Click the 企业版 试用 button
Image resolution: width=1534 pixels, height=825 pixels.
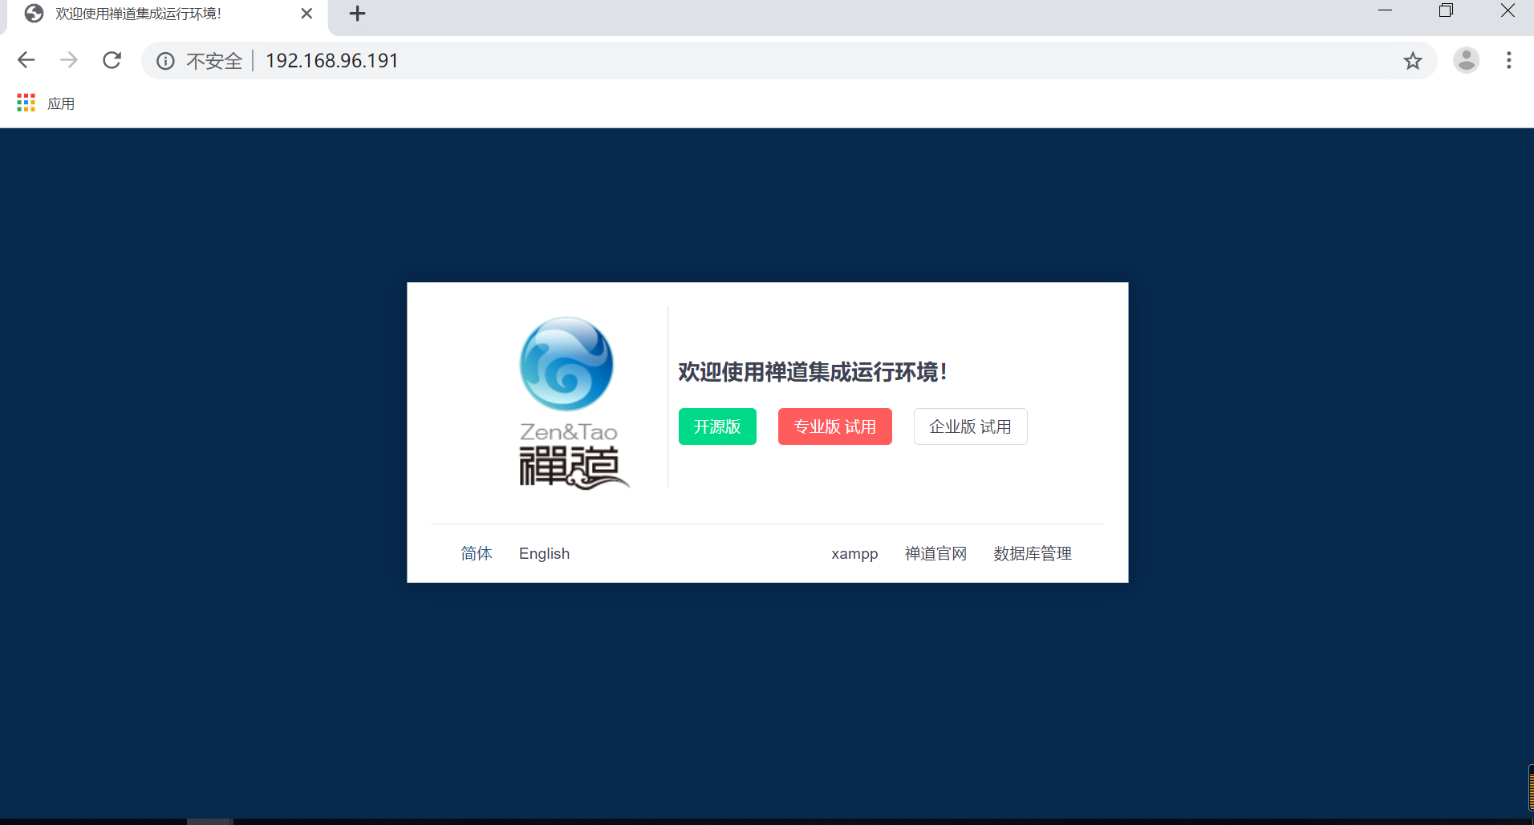[x=971, y=427]
